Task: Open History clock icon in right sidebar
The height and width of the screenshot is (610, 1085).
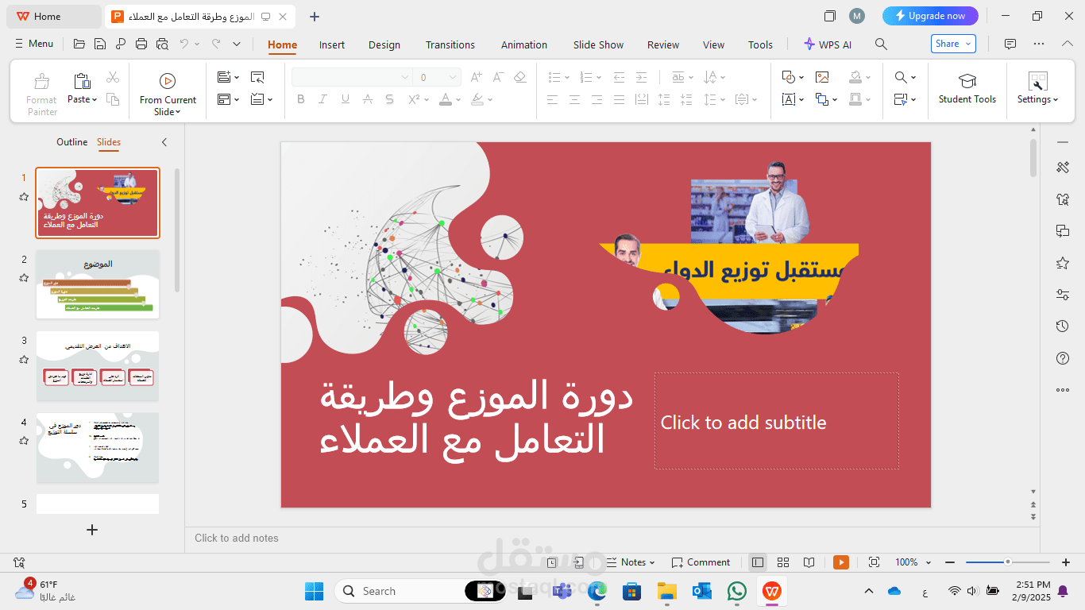Action: (x=1063, y=326)
